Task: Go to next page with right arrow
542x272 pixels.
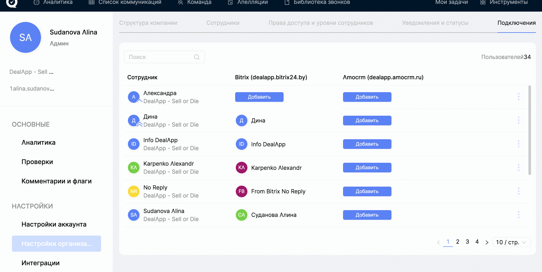Action: point(487,242)
